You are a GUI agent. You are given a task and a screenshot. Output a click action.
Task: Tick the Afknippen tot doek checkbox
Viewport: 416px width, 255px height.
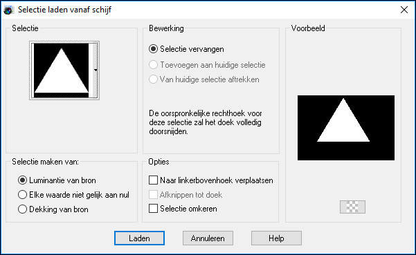tap(186, 195)
